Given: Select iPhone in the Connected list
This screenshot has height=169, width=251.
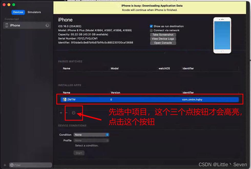Looking at the screenshot, I should 27,25.
